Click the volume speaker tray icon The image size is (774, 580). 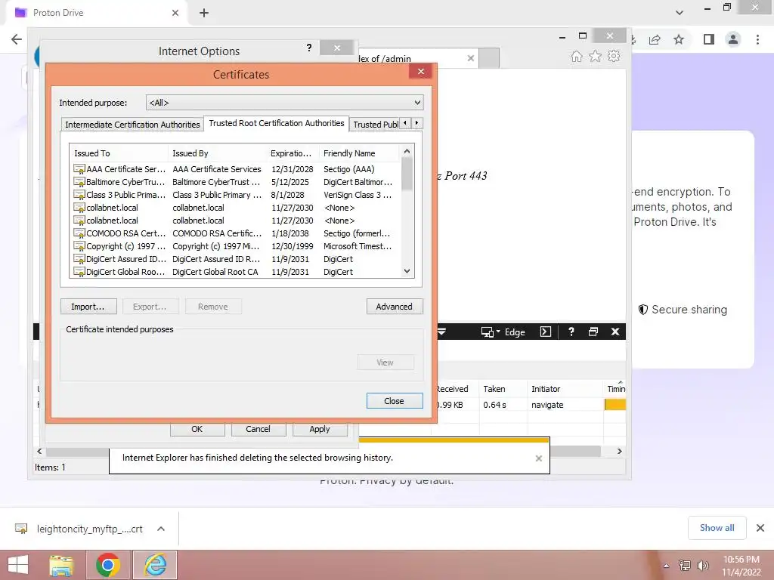coord(702,565)
